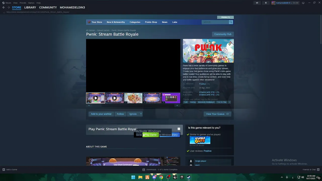
Task: Open the Help menu
Action: (x=38, y=3)
